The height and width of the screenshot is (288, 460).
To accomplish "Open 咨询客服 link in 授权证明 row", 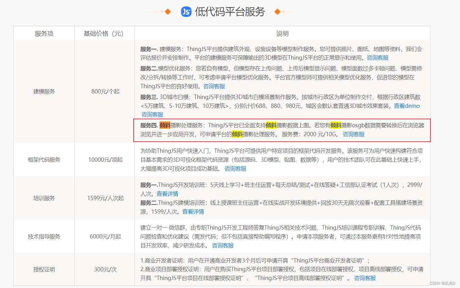I will (365, 278).
